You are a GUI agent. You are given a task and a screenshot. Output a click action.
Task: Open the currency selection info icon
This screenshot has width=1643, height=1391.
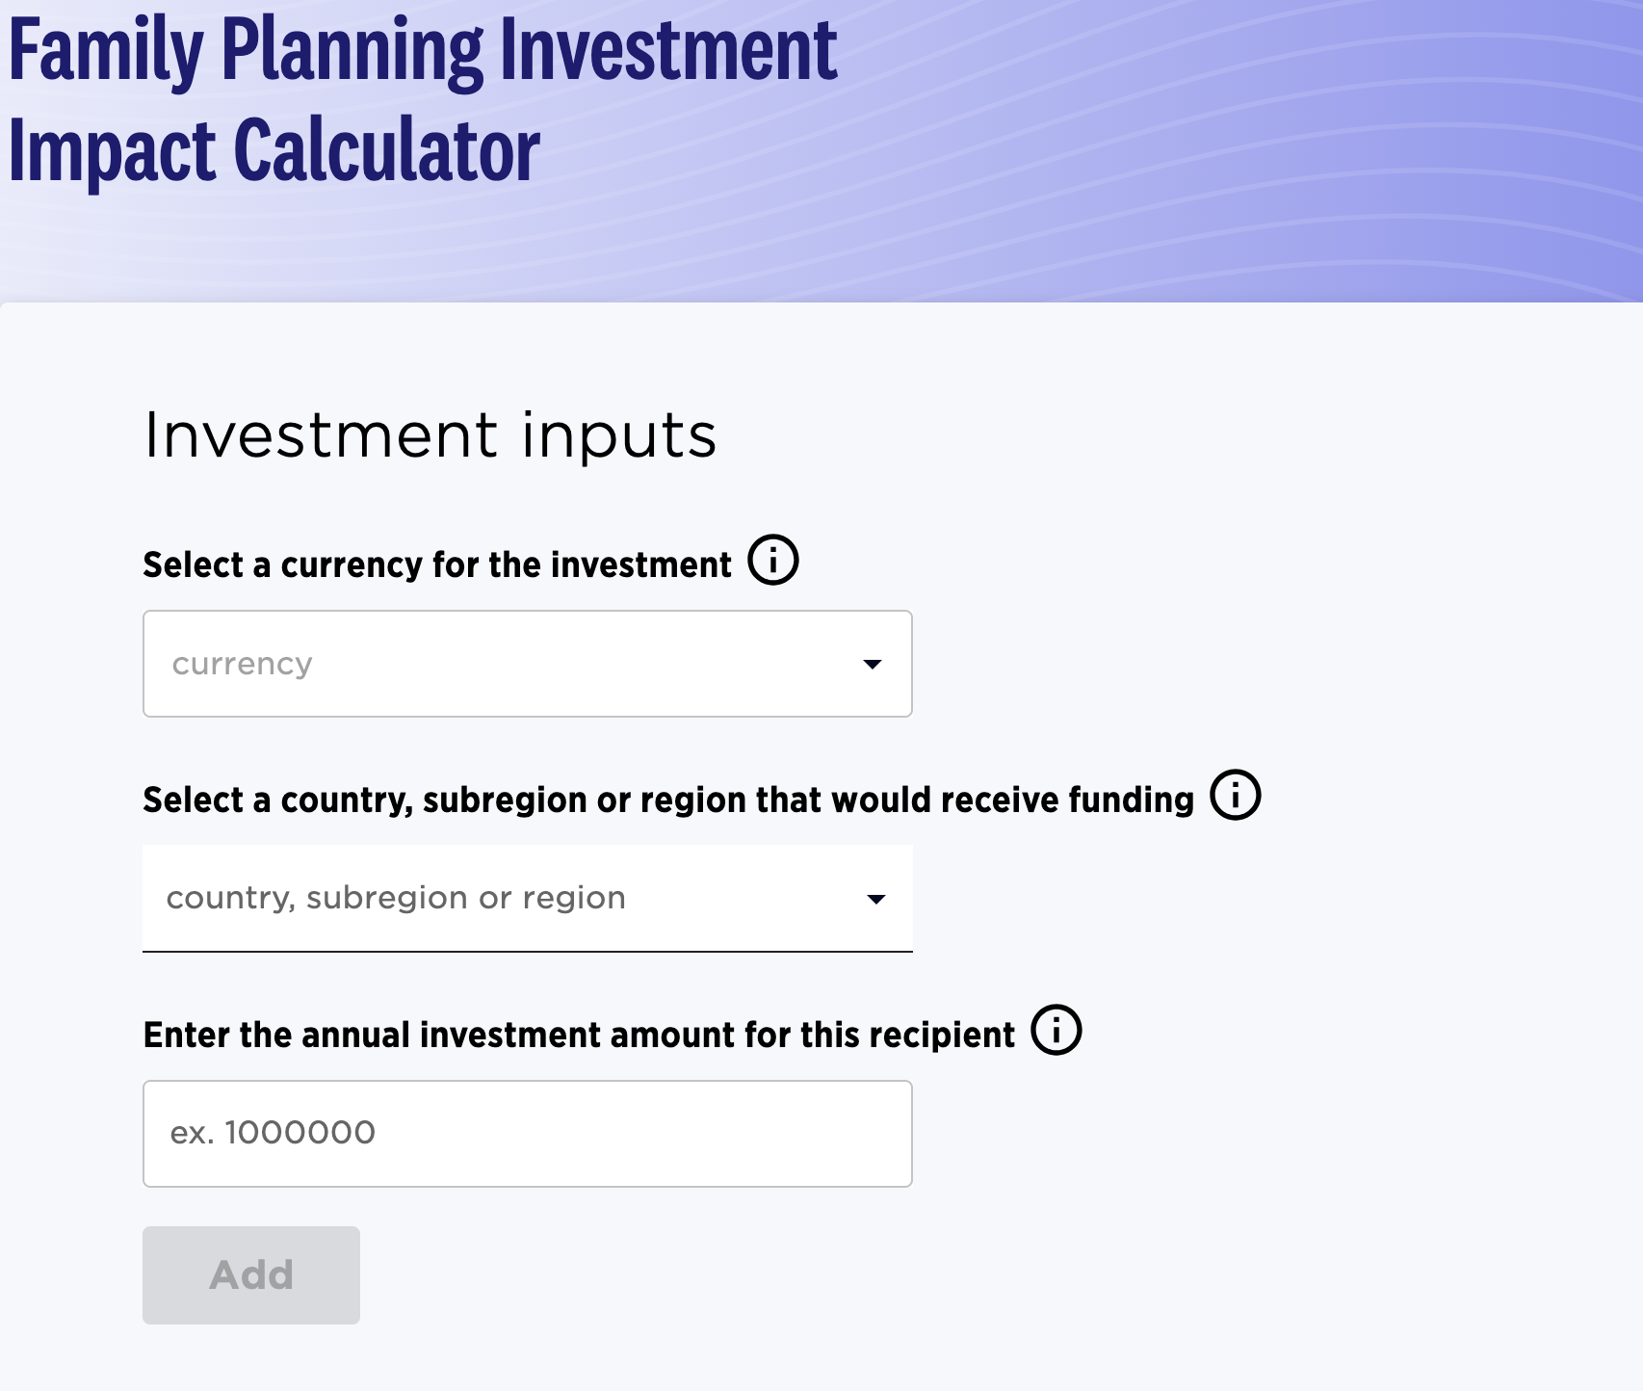773,561
